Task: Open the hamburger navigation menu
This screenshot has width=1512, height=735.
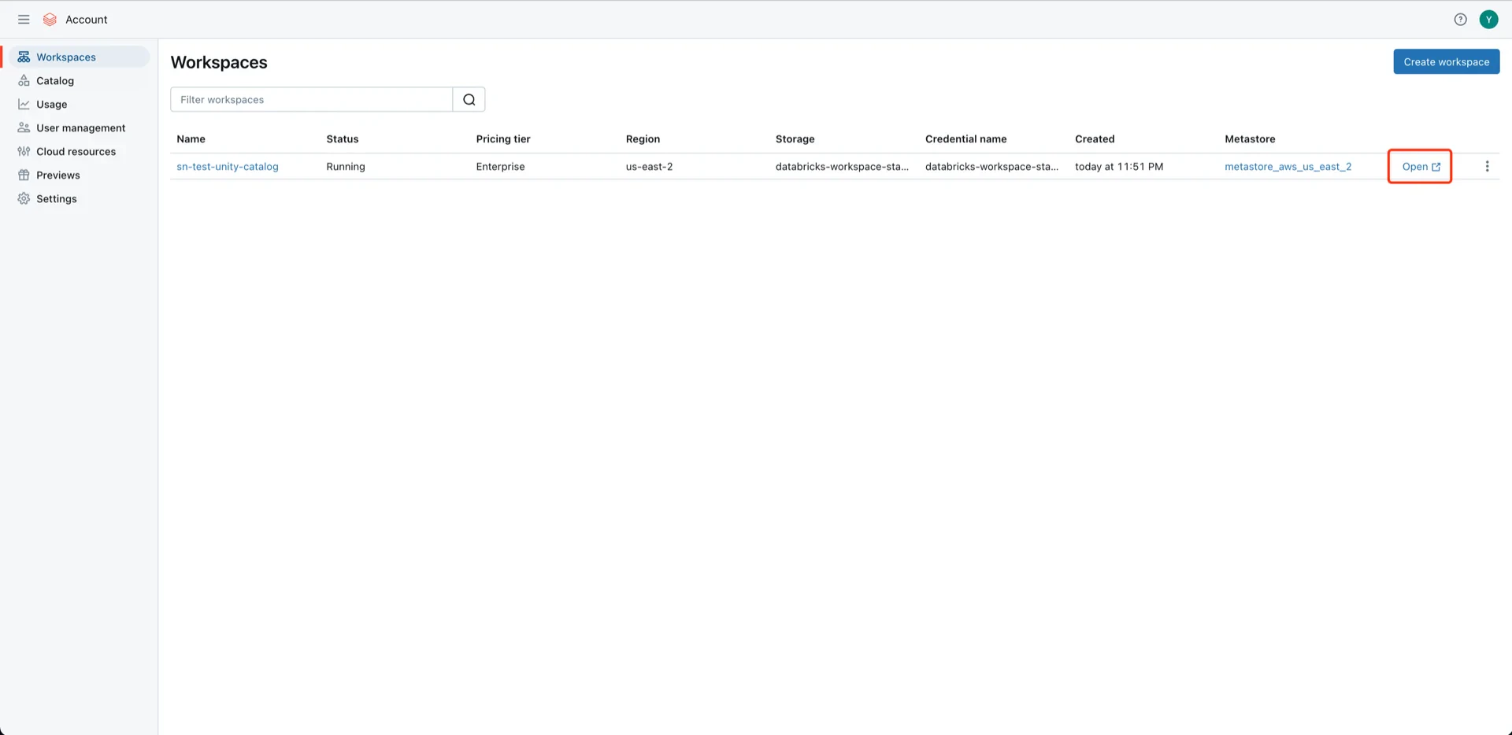Action: [24, 20]
